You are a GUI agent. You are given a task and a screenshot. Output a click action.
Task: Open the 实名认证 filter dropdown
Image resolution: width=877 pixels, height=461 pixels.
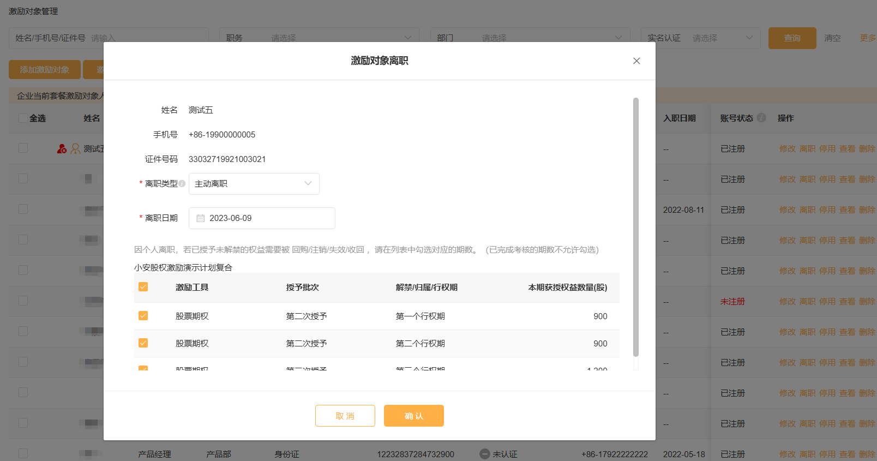pos(701,38)
